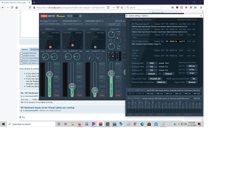Toggle solo on Hardware Input 2
Screen dimensions: 230x172
pos(79,91)
